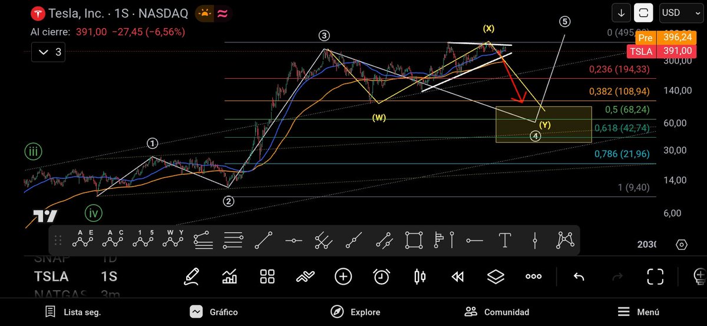Select the parallel channel tool
The height and width of the screenshot is (326, 707).
pos(384,240)
